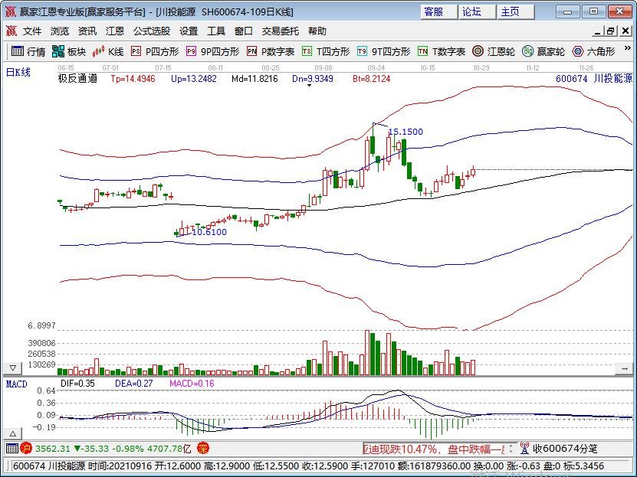This screenshot has width=637, height=477.
Task: Collapse volume panel with down triangle
Action: point(12,368)
